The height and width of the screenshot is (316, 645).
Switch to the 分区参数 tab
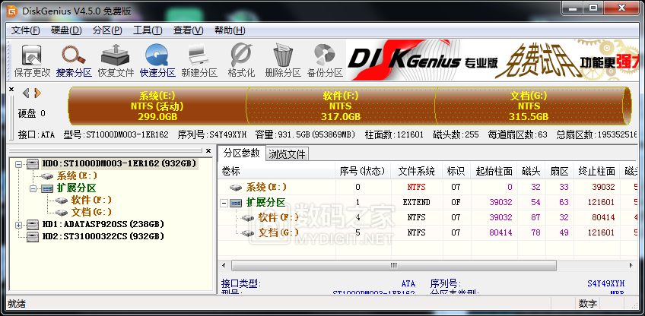[241, 153]
